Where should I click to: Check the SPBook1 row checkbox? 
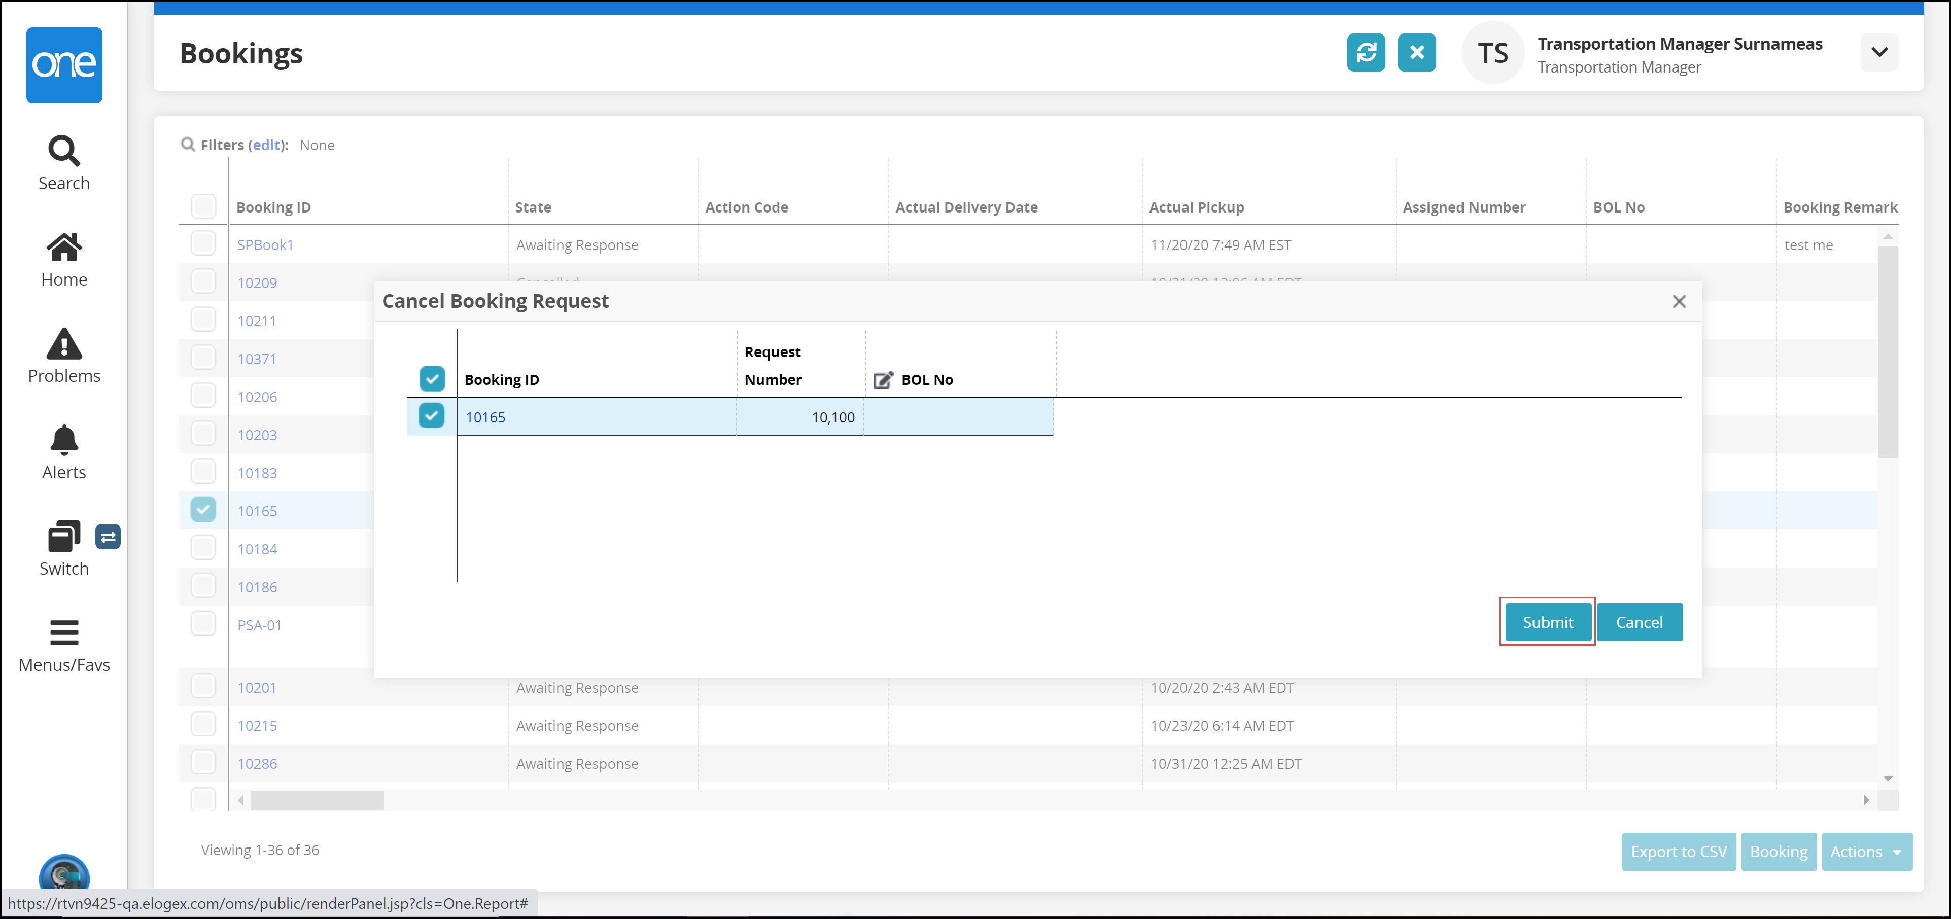pyautogui.click(x=203, y=244)
